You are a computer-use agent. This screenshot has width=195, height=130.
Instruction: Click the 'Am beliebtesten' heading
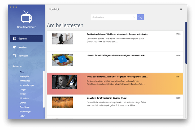coord(65,25)
